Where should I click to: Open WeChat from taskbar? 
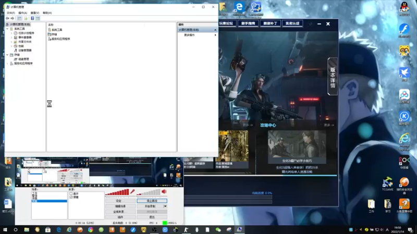(x=218, y=230)
